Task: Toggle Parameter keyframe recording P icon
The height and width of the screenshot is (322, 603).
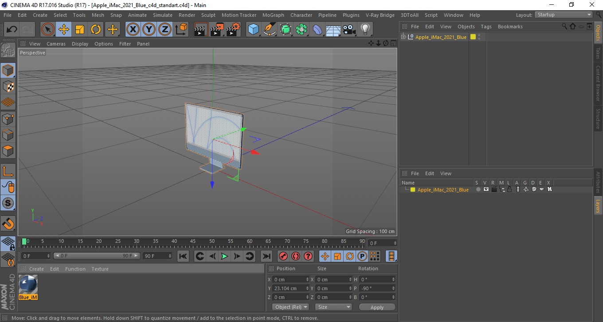Action: (x=362, y=256)
